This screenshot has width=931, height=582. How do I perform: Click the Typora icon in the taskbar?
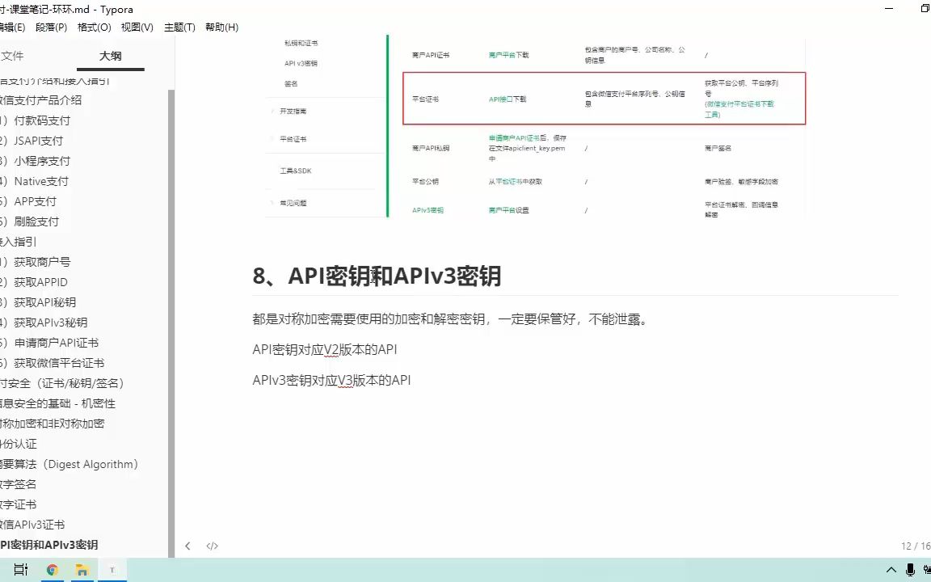click(112, 570)
